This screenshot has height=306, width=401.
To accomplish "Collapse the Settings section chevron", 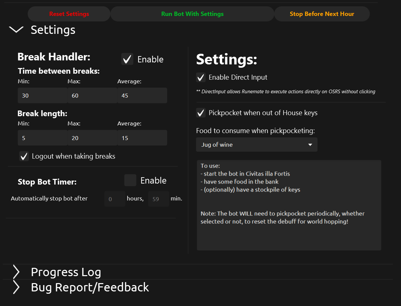I will point(16,30).
